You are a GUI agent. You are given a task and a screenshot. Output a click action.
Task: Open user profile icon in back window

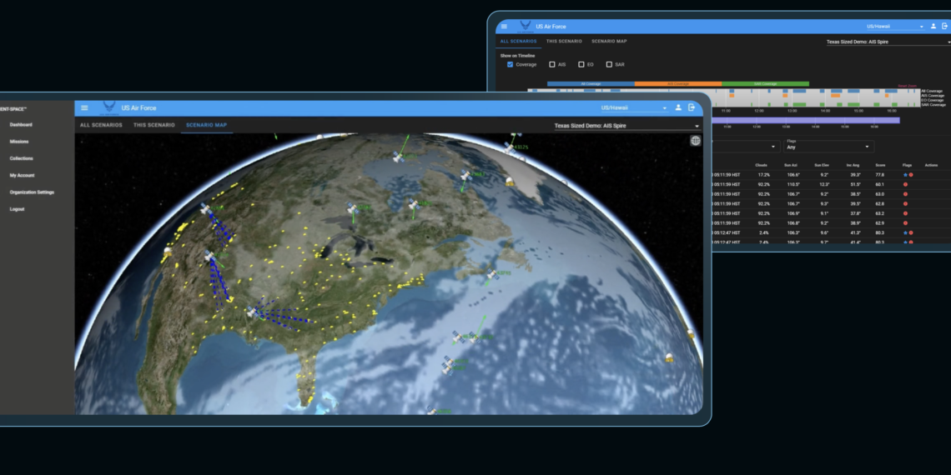[x=933, y=27]
